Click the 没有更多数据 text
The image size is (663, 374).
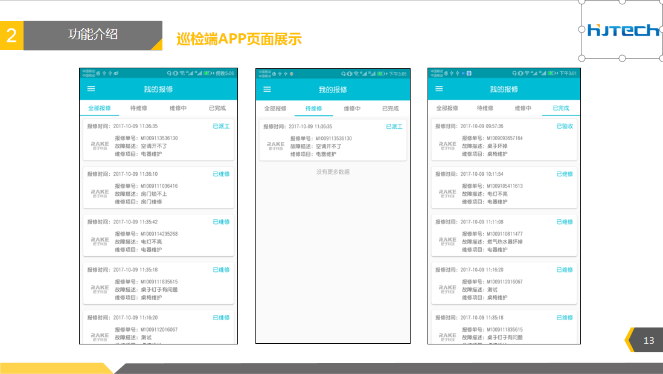(x=333, y=172)
